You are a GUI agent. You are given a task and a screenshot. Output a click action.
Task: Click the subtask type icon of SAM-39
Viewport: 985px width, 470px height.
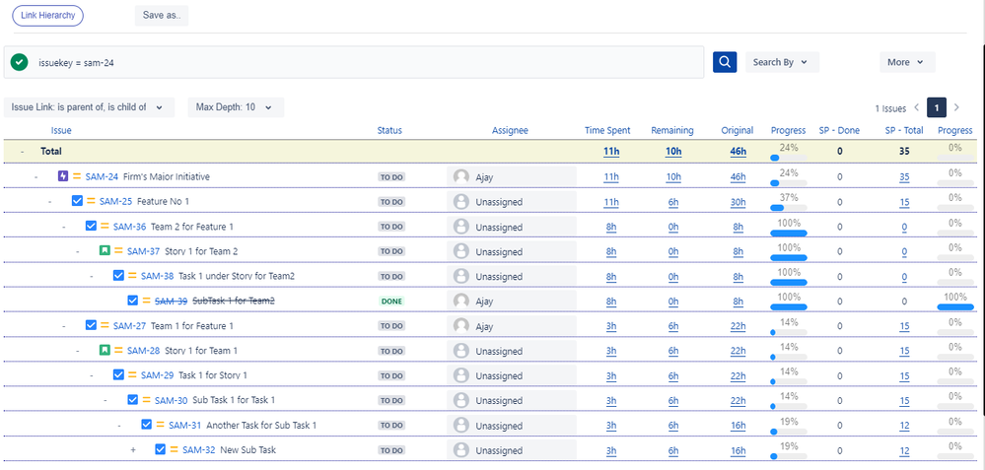[x=132, y=301]
